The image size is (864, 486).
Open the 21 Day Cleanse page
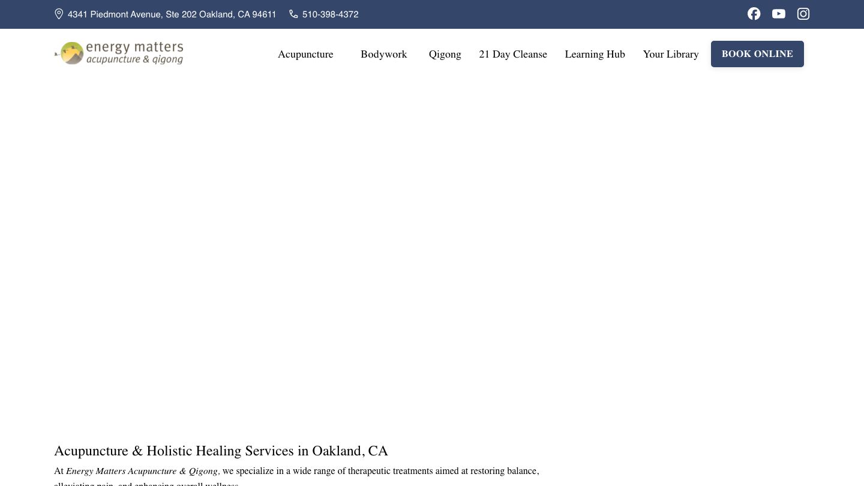(x=512, y=54)
